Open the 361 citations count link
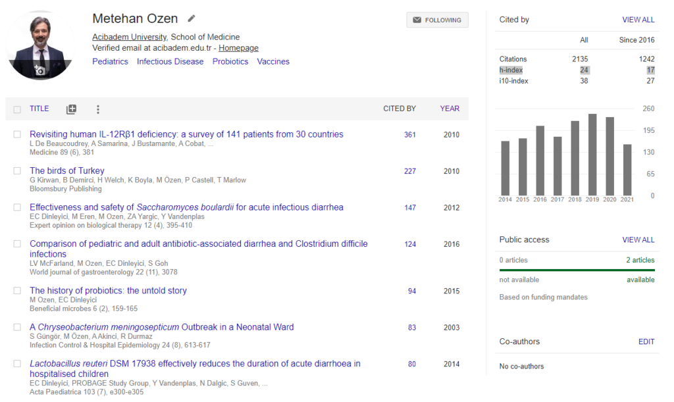This screenshot has width=674, height=402. coord(409,135)
